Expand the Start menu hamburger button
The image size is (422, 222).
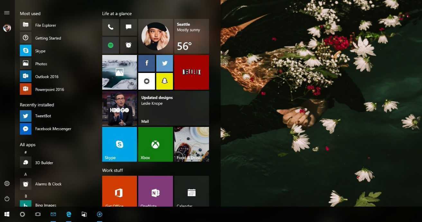[x=7, y=13]
